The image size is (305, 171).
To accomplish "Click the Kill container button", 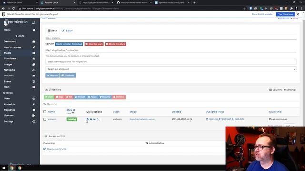I will (69, 97).
